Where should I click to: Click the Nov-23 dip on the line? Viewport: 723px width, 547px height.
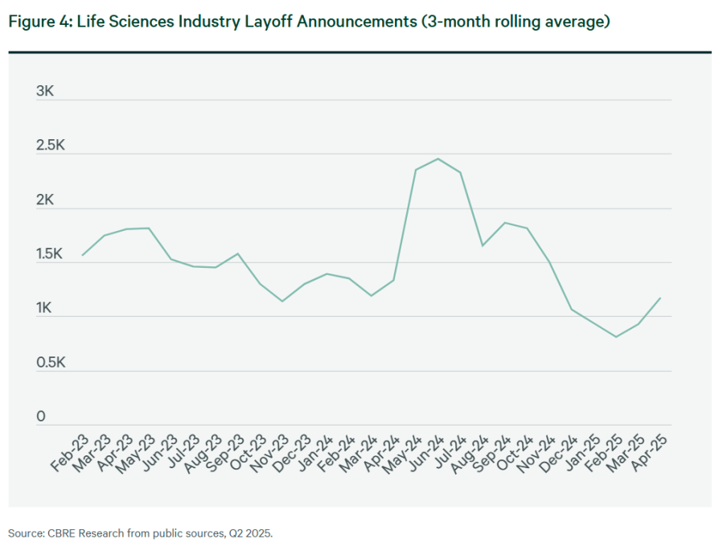pos(282,301)
